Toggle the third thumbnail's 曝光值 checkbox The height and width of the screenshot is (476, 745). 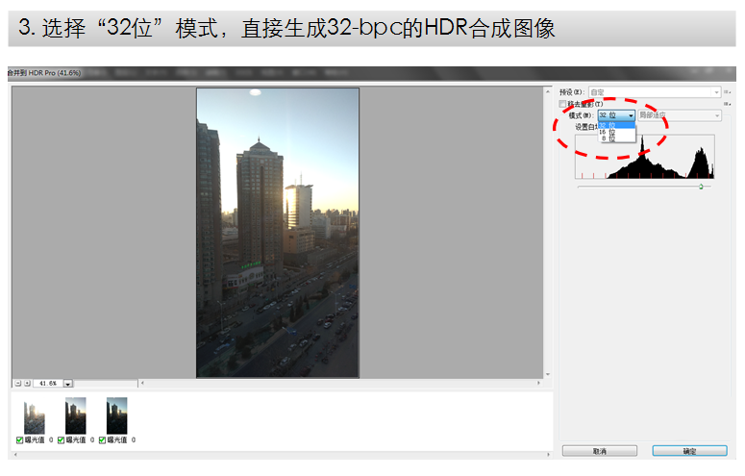tap(102, 440)
